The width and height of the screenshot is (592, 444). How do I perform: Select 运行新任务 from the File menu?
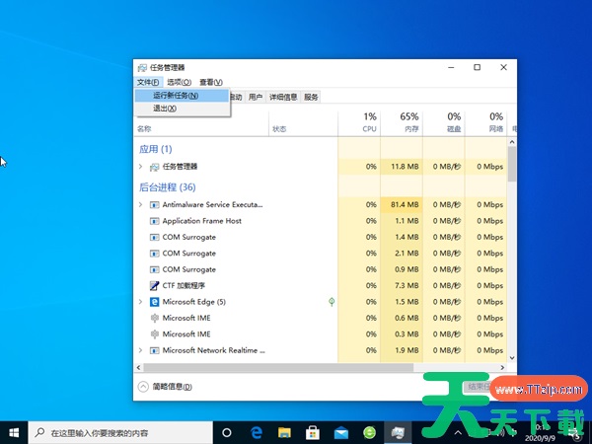tap(176, 96)
